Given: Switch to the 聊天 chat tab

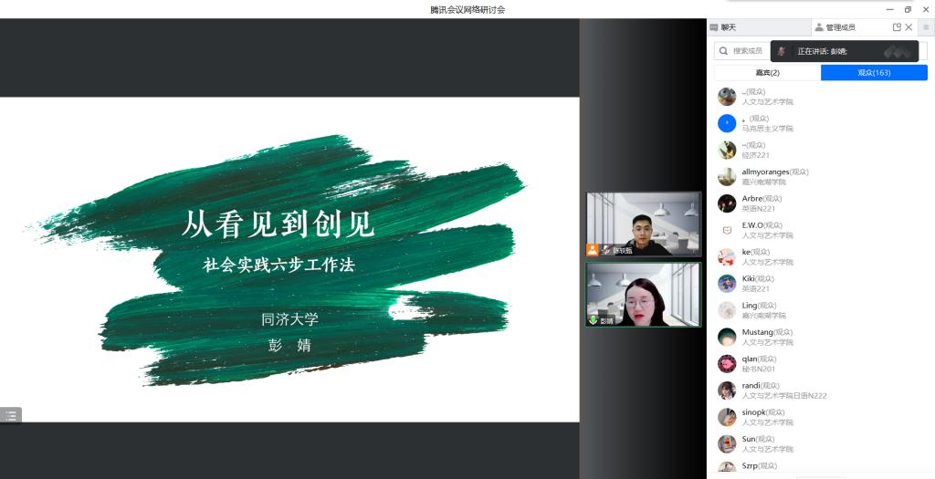Looking at the screenshot, I should [728, 27].
